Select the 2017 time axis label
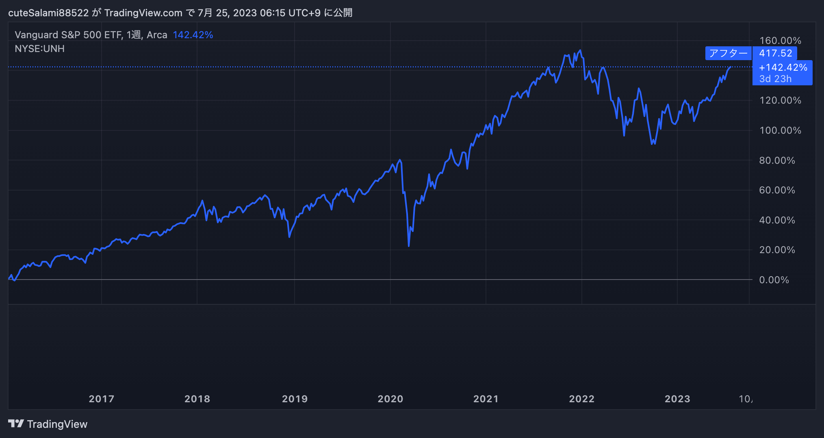The image size is (824, 438). (x=102, y=399)
